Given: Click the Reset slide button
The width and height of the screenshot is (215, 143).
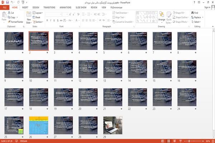Looking at the screenshot, I should tap(37, 18).
